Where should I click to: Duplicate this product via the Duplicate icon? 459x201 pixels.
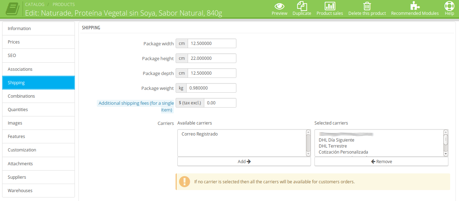[x=302, y=6]
